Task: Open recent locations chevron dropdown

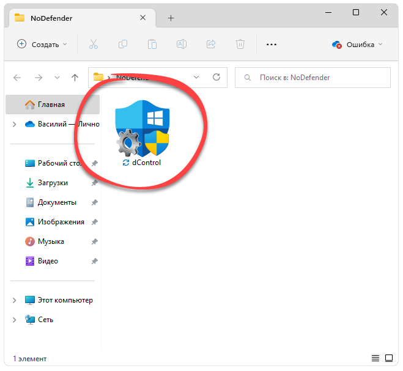Action: (57, 78)
